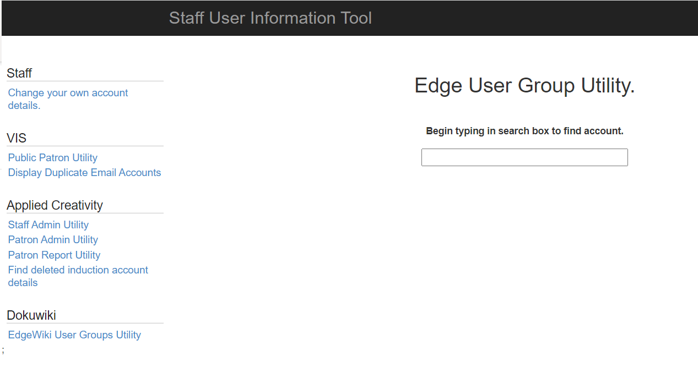The image size is (698, 367).
Task: Click the divider line under Staff heading
Action: 85,81
